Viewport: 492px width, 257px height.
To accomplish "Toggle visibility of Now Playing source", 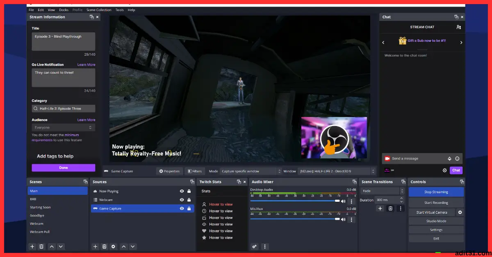I will (182, 191).
